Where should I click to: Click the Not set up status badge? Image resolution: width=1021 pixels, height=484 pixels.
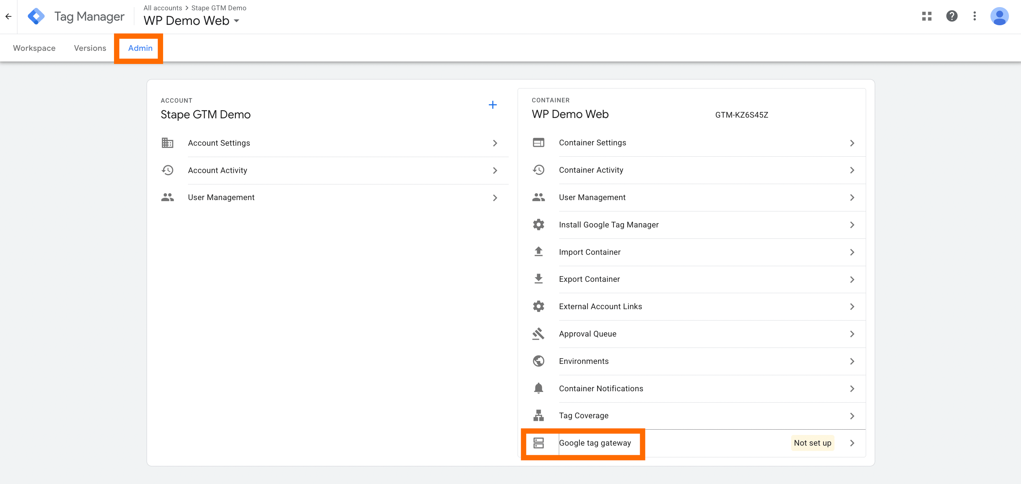pyautogui.click(x=812, y=443)
